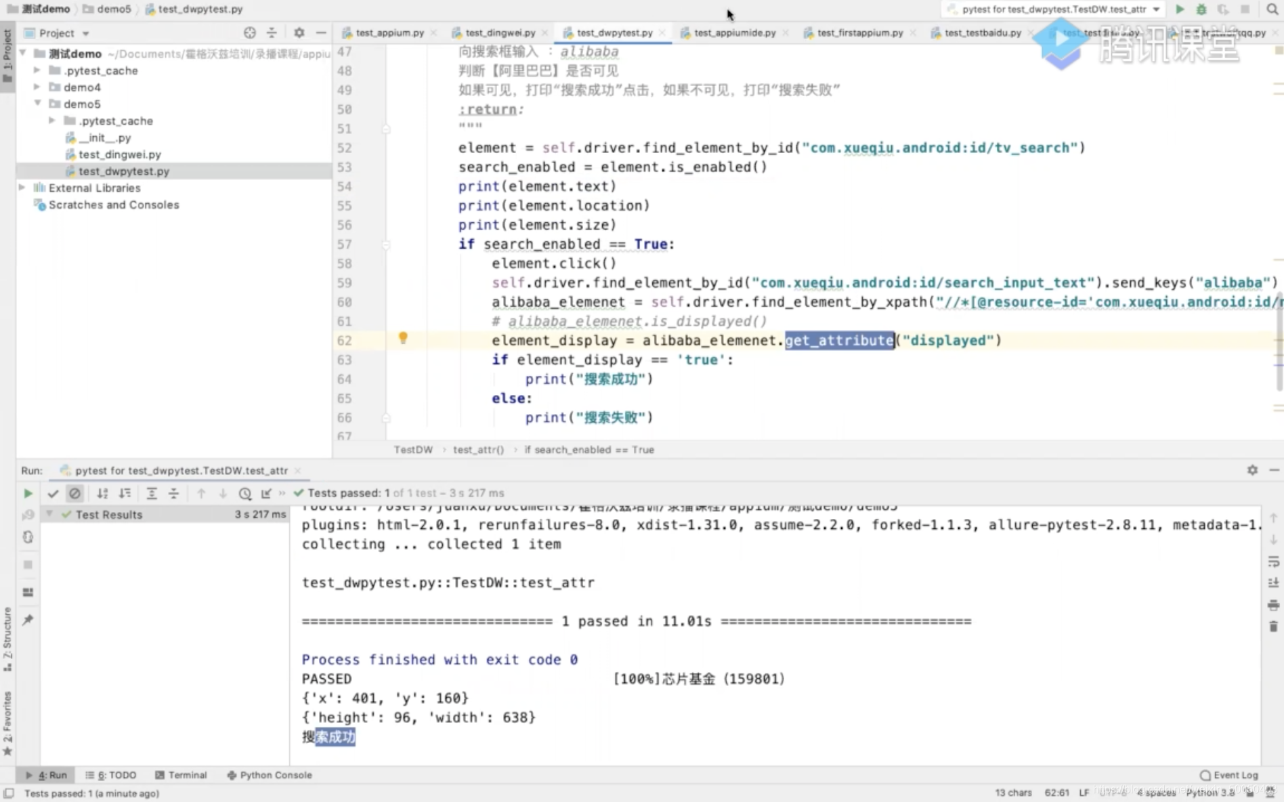Switch to test_dingwei.py editor tab
1284x802 pixels.
pos(500,33)
